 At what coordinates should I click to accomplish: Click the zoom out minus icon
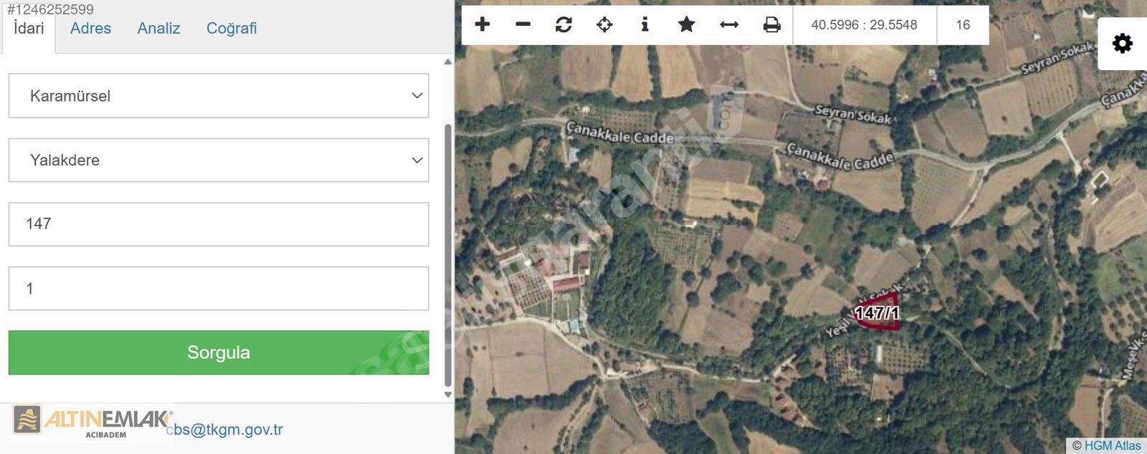(x=523, y=25)
